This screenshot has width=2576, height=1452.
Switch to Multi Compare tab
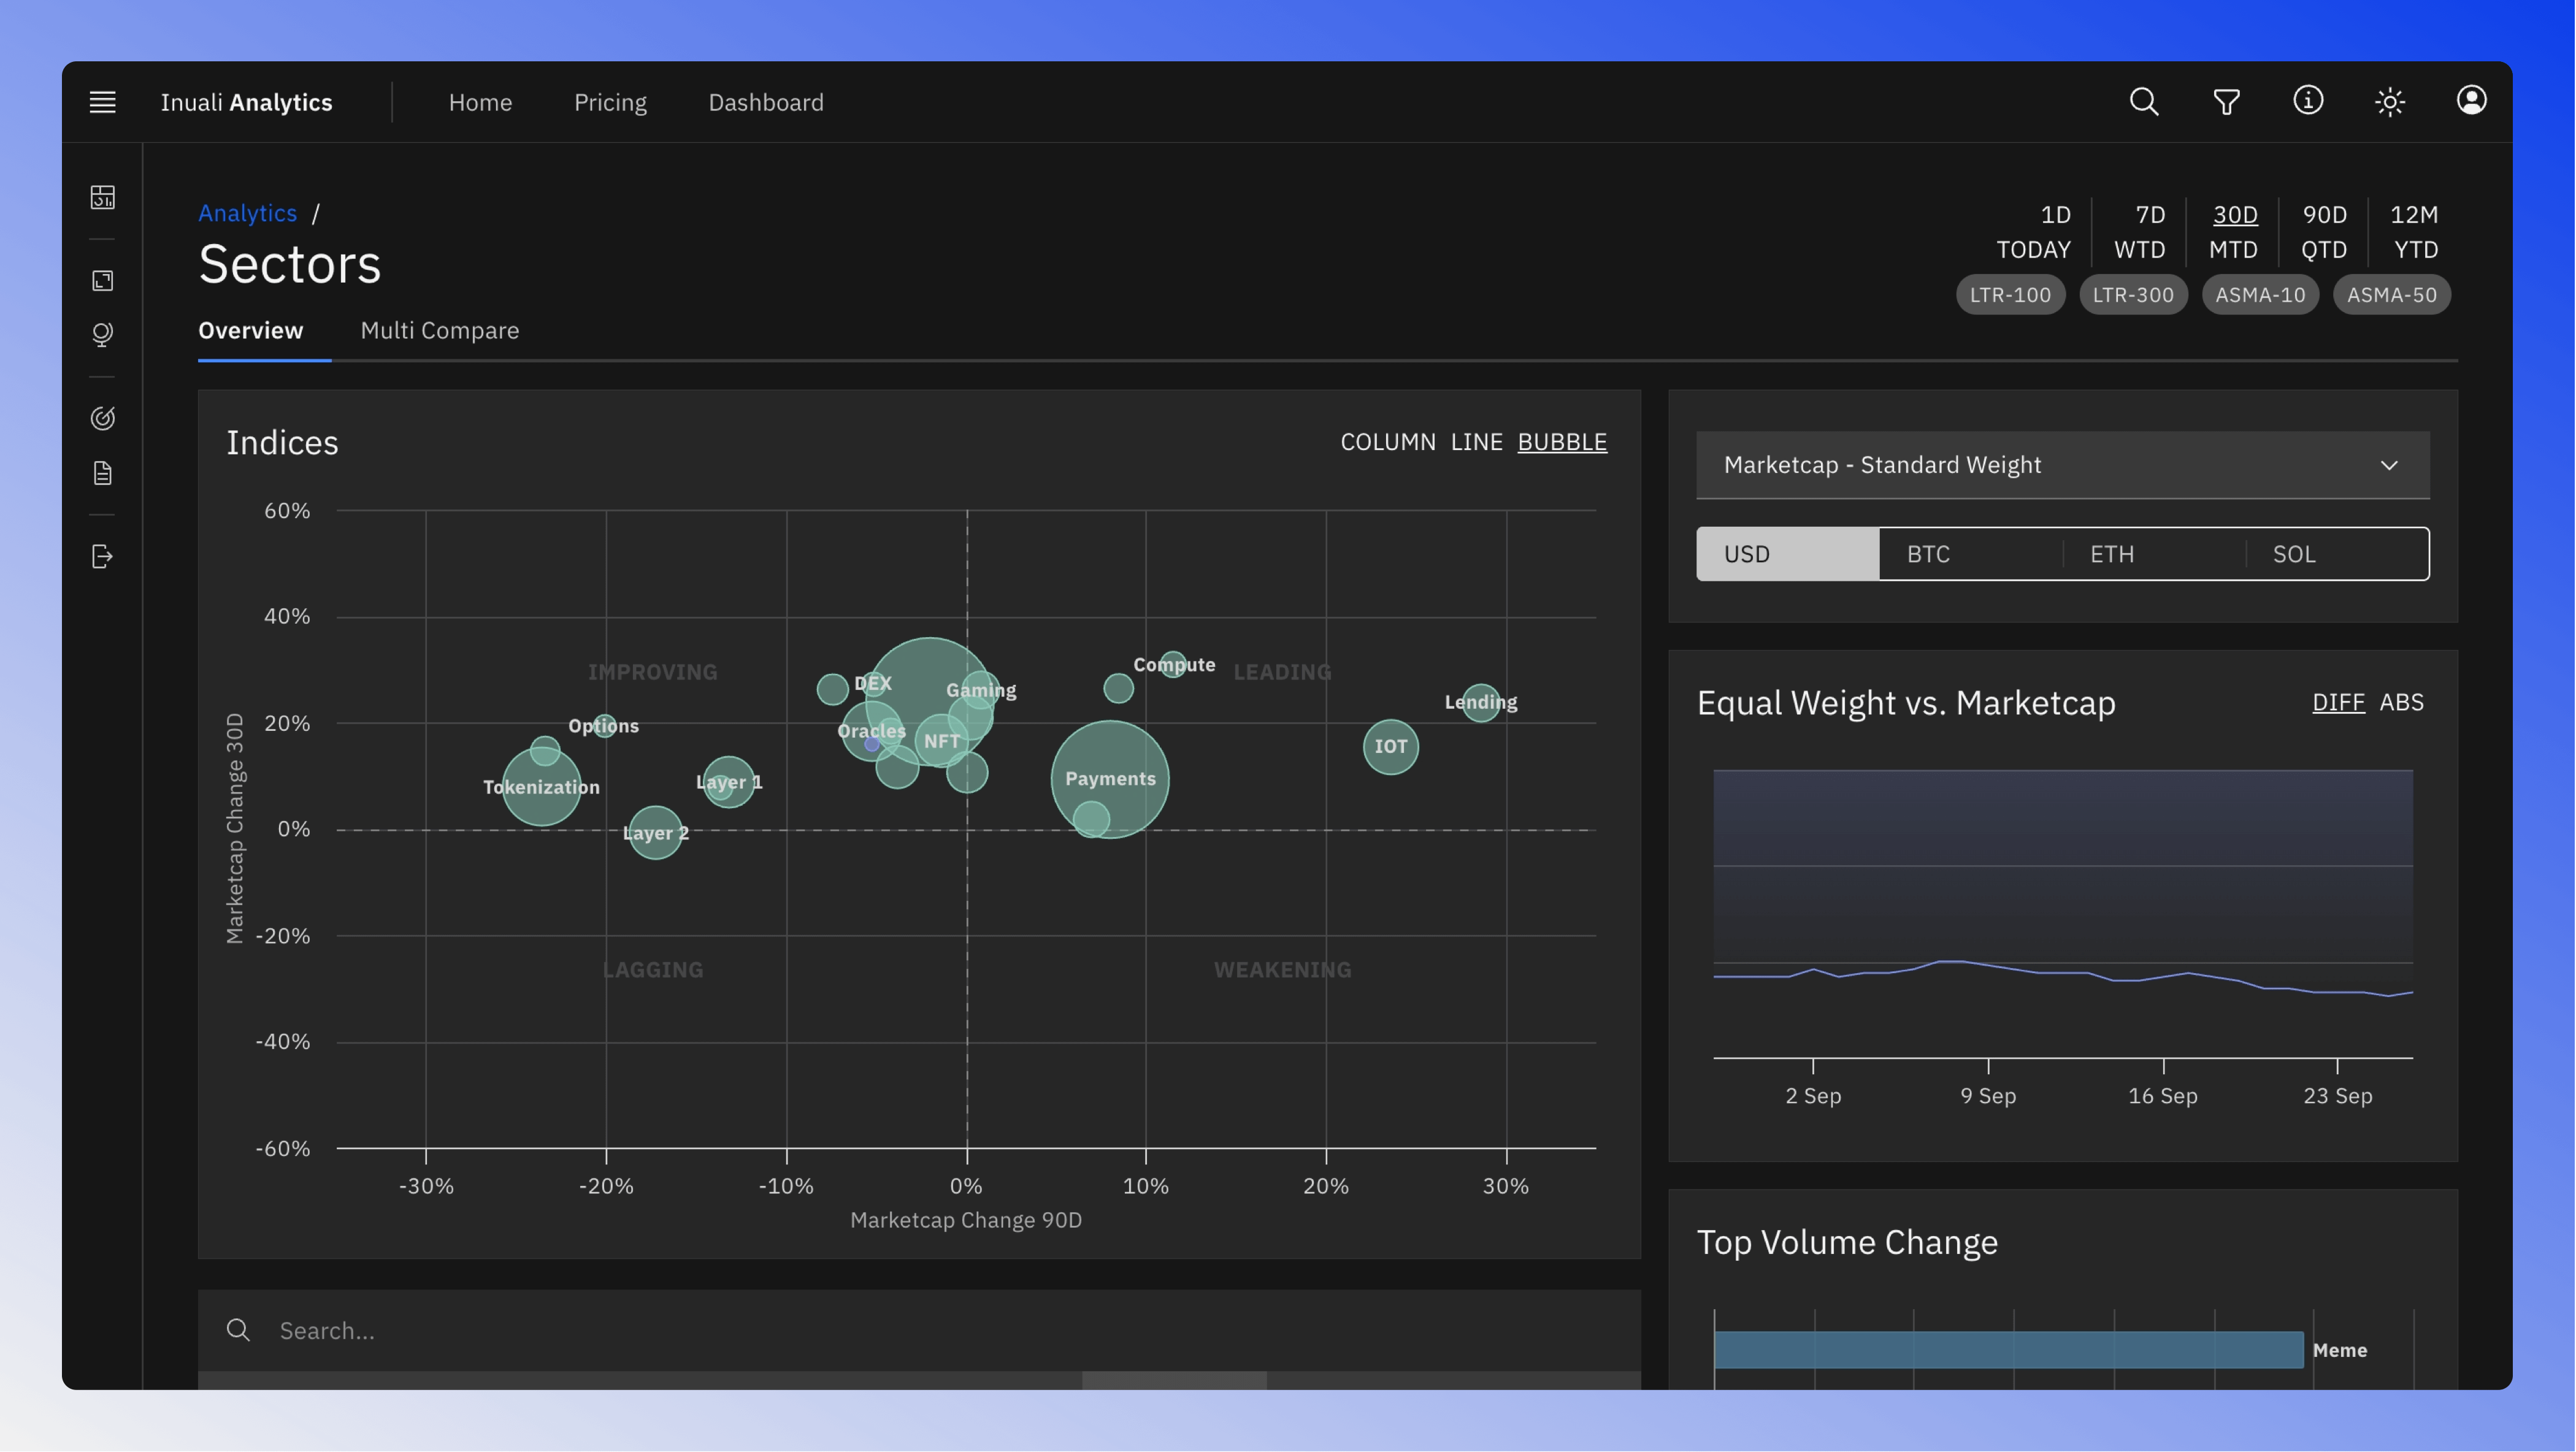439,330
